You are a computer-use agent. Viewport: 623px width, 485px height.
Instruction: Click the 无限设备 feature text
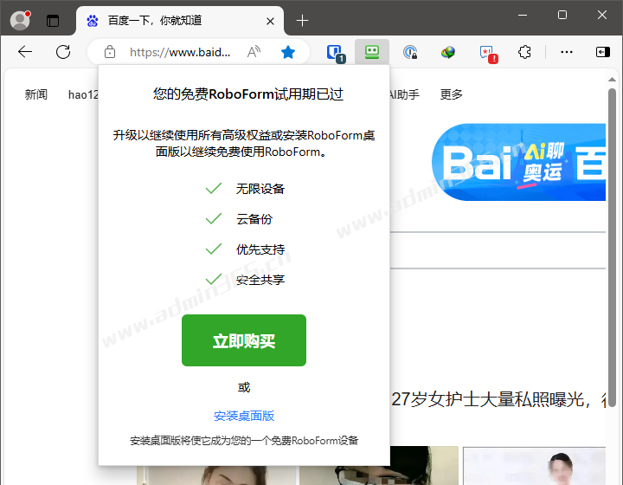[x=260, y=189]
